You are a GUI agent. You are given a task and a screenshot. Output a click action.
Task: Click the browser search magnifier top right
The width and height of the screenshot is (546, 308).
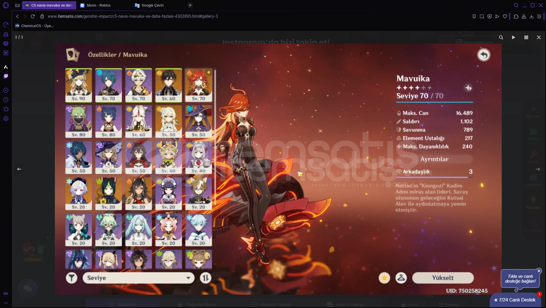click(x=516, y=5)
